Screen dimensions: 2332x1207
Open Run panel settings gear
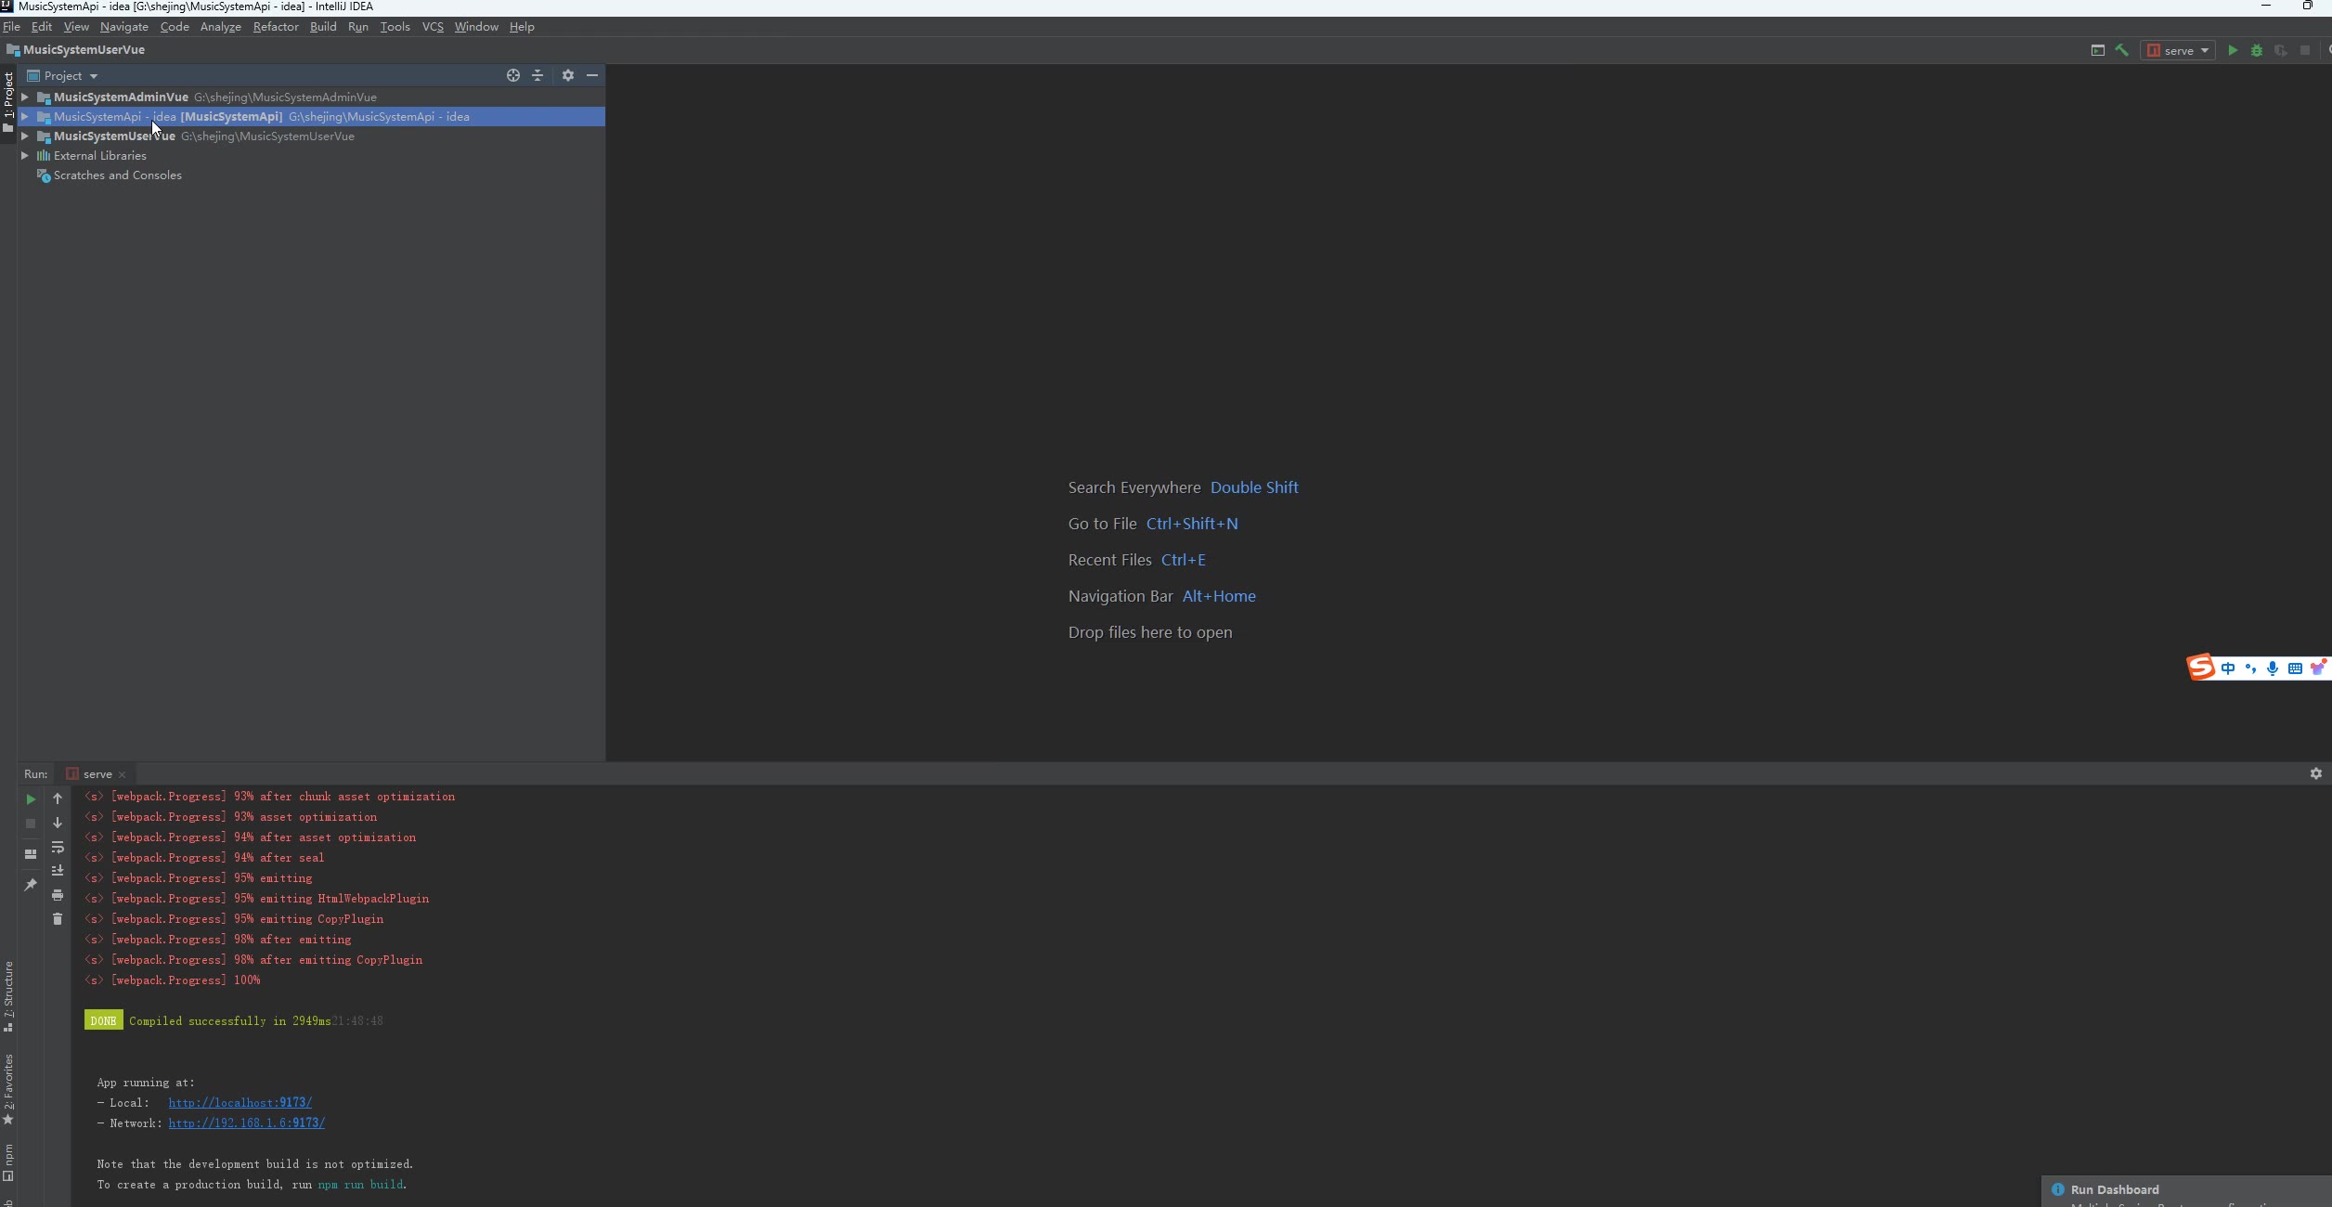pos(2316,773)
